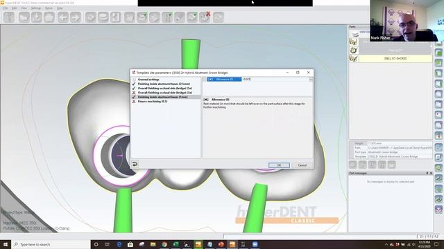Select General settings in parameters tree

point(148,80)
